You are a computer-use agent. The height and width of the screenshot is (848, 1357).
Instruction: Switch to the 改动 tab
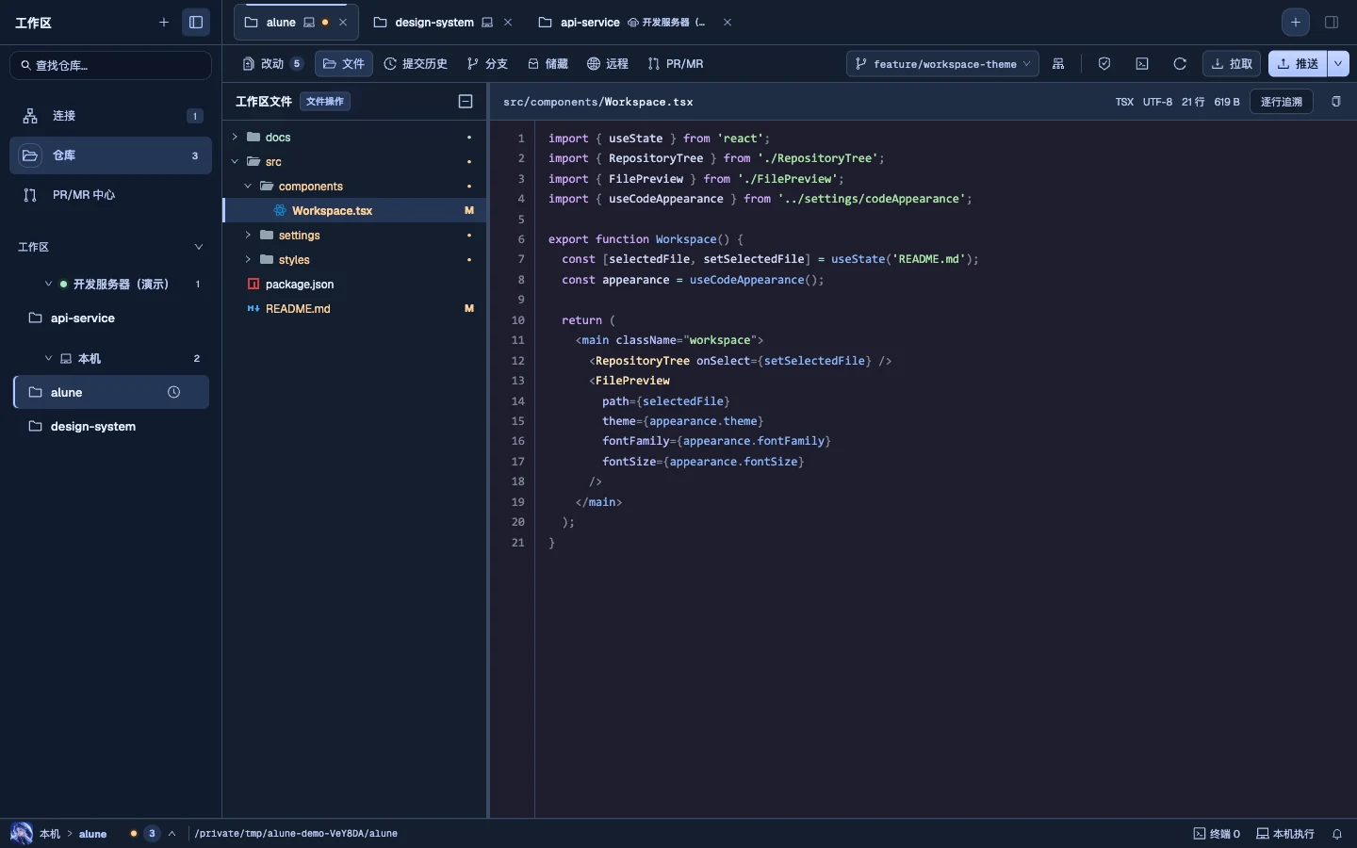pos(272,64)
